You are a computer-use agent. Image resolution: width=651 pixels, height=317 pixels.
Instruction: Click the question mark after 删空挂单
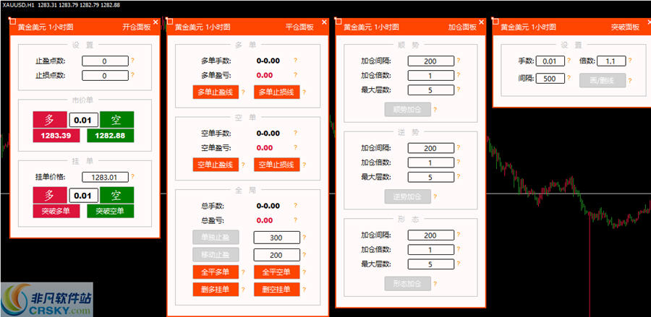pos(305,290)
